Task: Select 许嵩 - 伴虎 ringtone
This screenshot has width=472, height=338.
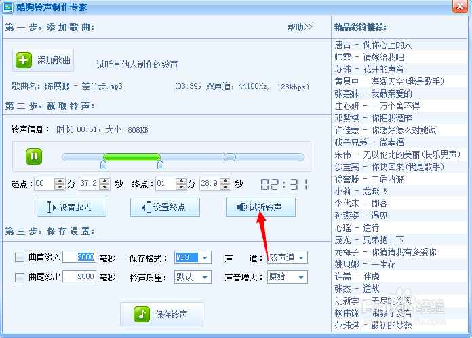Action: pyautogui.click(x=399, y=276)
